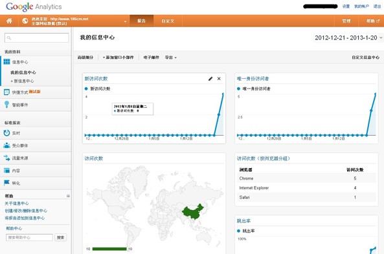The width and height of the screenshot is (384, 254).
Task: Open the 导出 export dropdown
Action: [171, 58]
